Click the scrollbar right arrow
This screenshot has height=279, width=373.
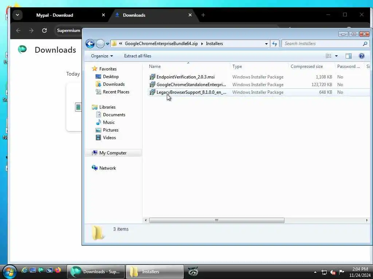[367, 221]
